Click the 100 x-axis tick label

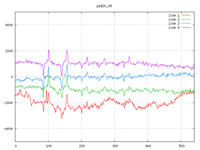[48, 146]
